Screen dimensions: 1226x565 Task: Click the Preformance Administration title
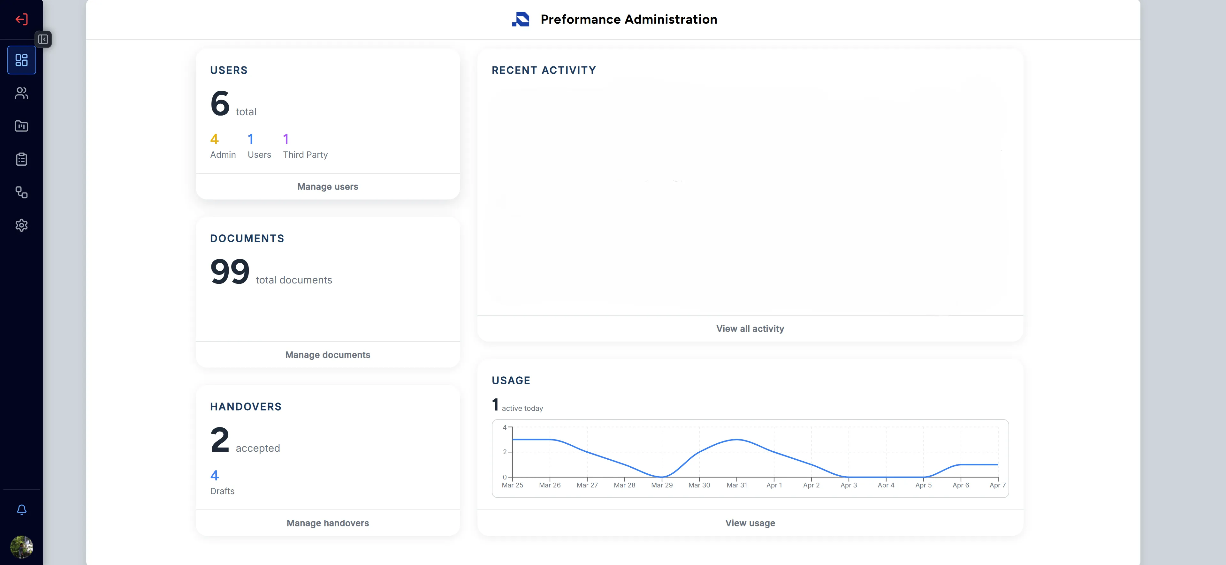pos(628,19)
